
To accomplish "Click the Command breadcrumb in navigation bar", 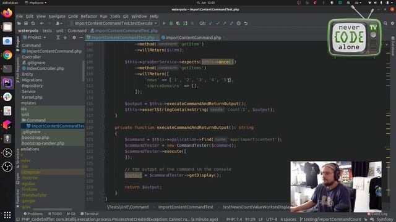I will coord(77,31).
